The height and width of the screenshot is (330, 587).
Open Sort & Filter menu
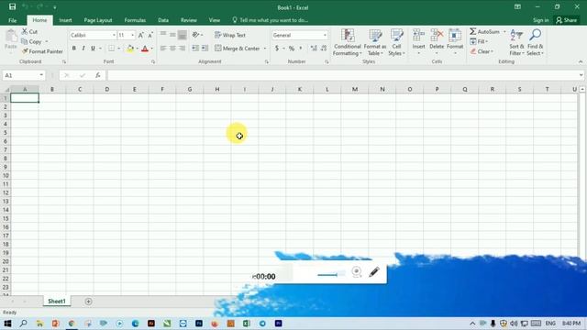point(516,42)
